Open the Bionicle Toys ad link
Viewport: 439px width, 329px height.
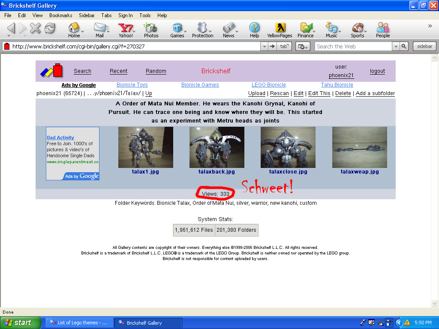(132, 85)
